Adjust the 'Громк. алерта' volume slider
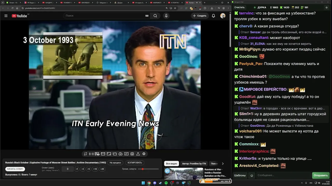The image size is (332, 186). [x=148, y=169]
